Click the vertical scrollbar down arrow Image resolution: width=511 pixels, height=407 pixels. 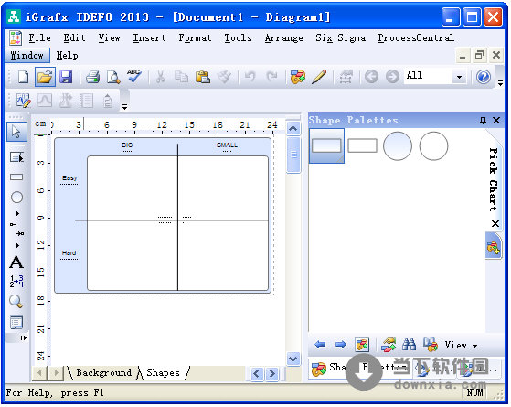[x=293, y=359]
